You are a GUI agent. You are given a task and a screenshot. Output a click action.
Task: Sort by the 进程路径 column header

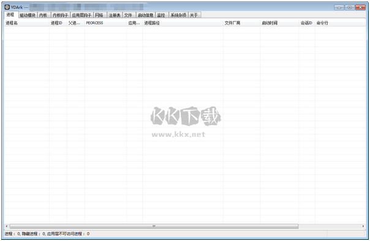tap(183, 23)
